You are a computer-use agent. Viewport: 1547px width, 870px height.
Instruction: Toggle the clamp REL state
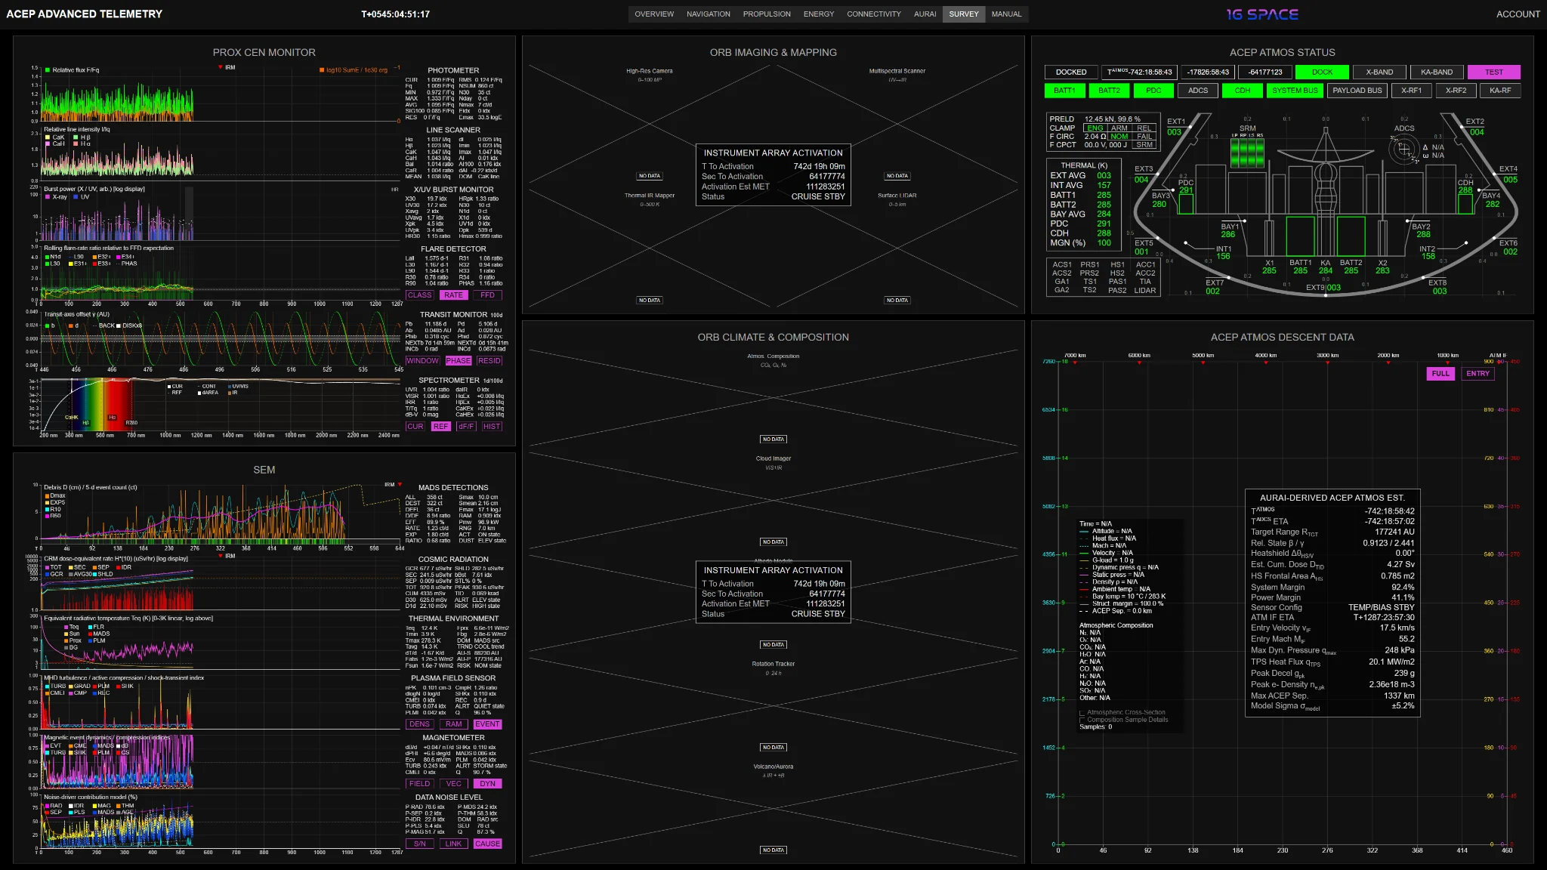[x=1144, y=128]
